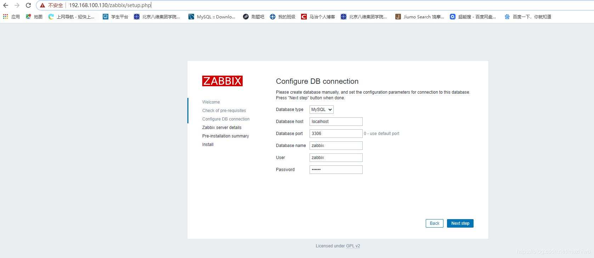
Task: Click the Password label text
Action: point(285,170)
